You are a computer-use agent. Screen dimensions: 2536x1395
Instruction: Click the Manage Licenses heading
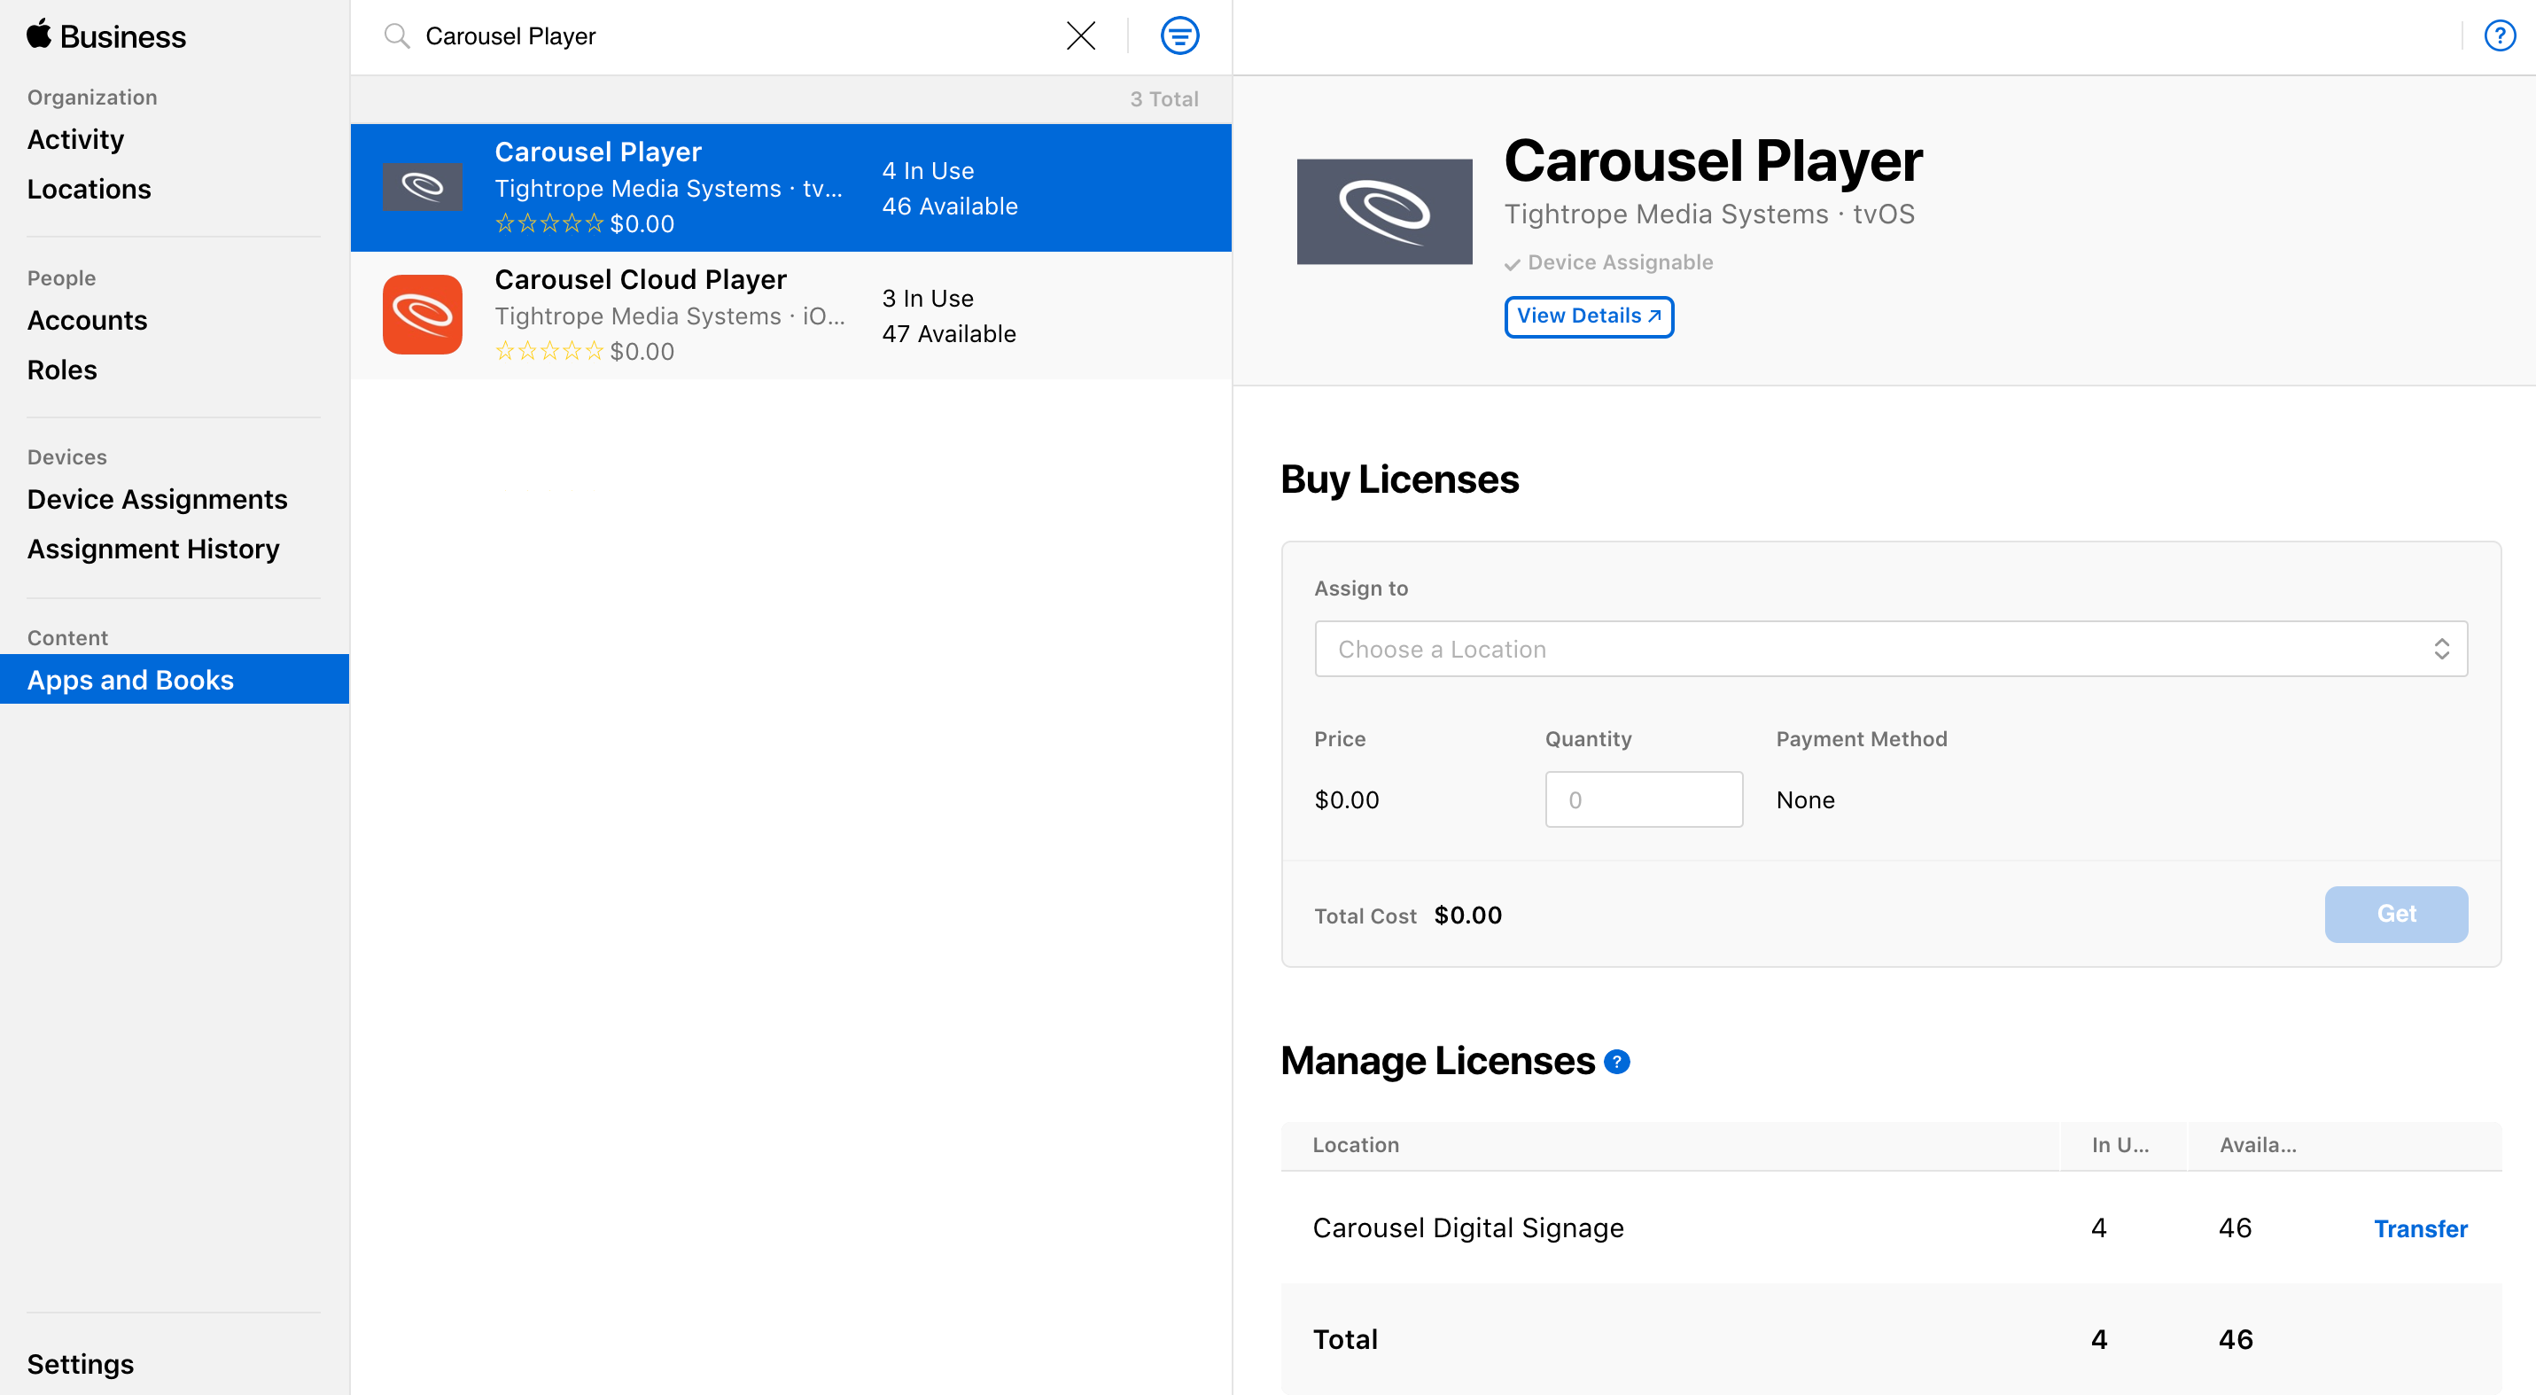1437,1061
